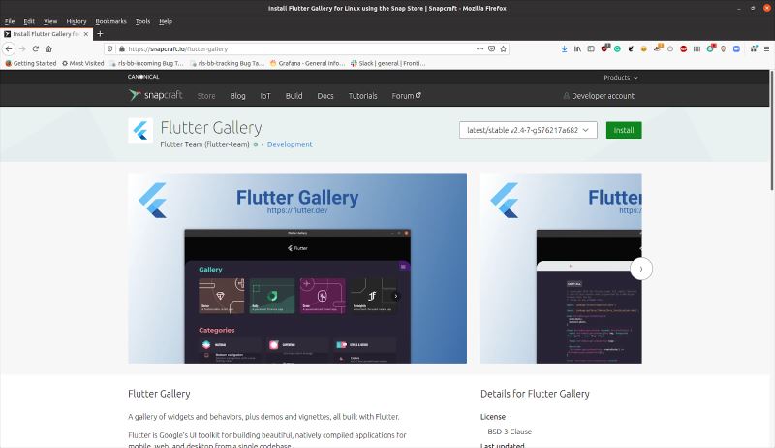Open the hamburger application menu
The image size is (775, 448).
click(766, 48)
